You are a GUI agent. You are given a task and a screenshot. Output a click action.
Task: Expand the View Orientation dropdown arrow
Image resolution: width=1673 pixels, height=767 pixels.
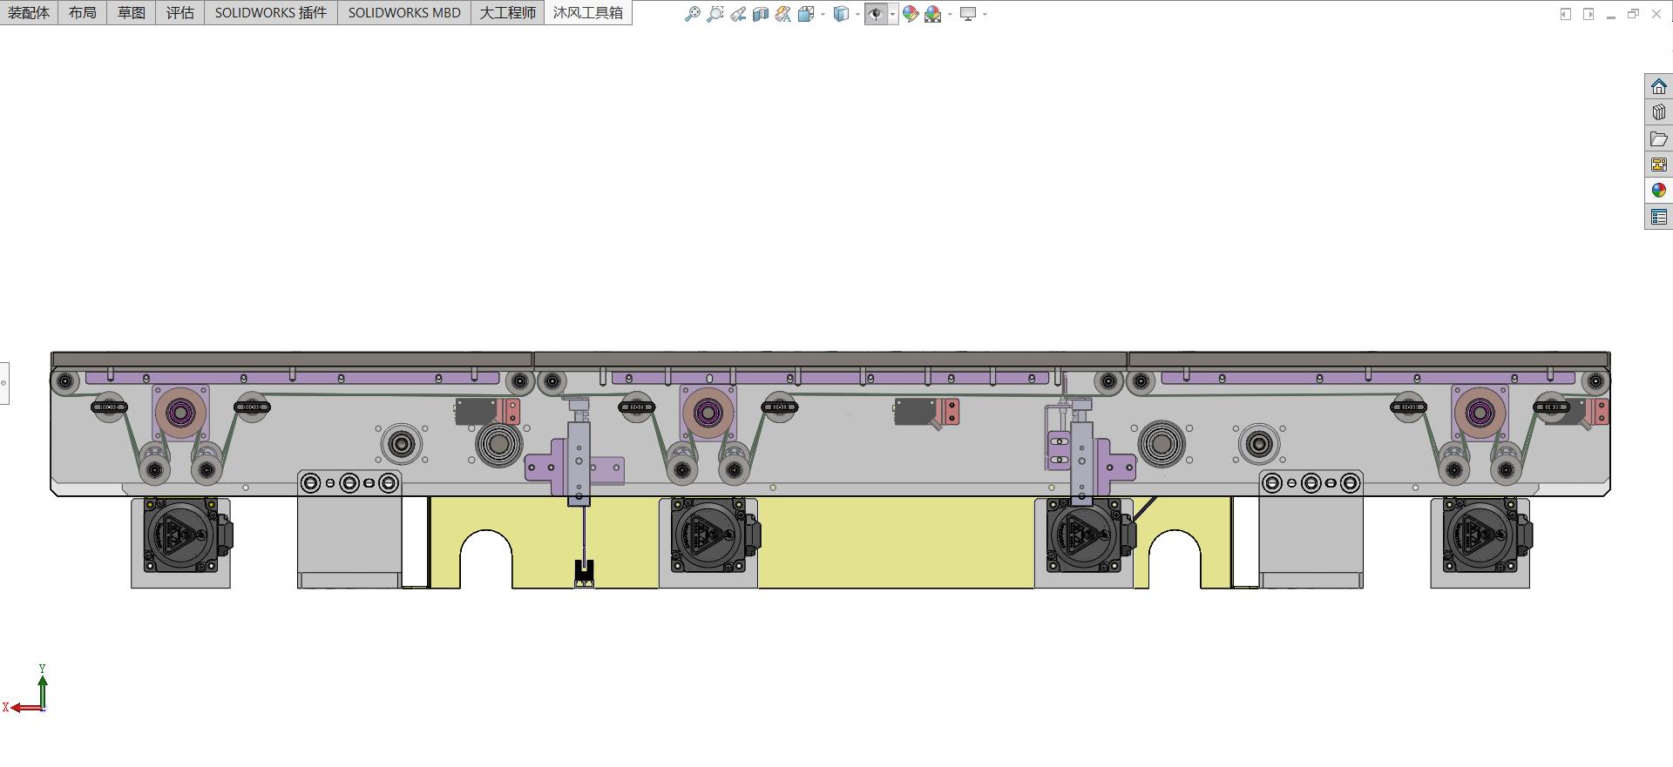pyautogui.click(x=823, y=14)
